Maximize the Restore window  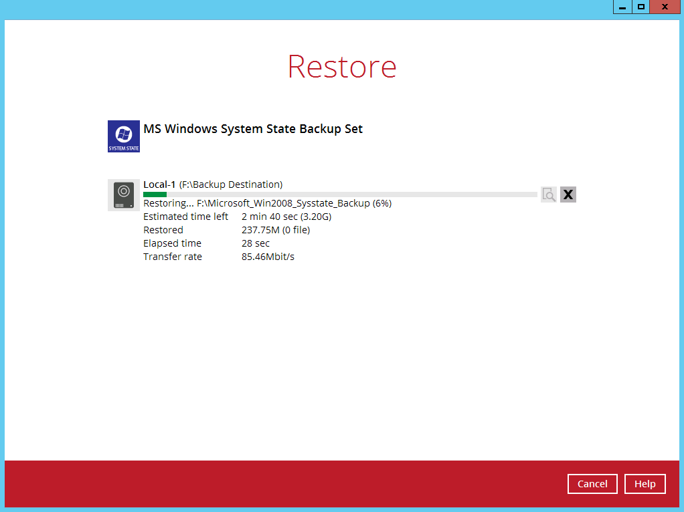pos(641,7)
